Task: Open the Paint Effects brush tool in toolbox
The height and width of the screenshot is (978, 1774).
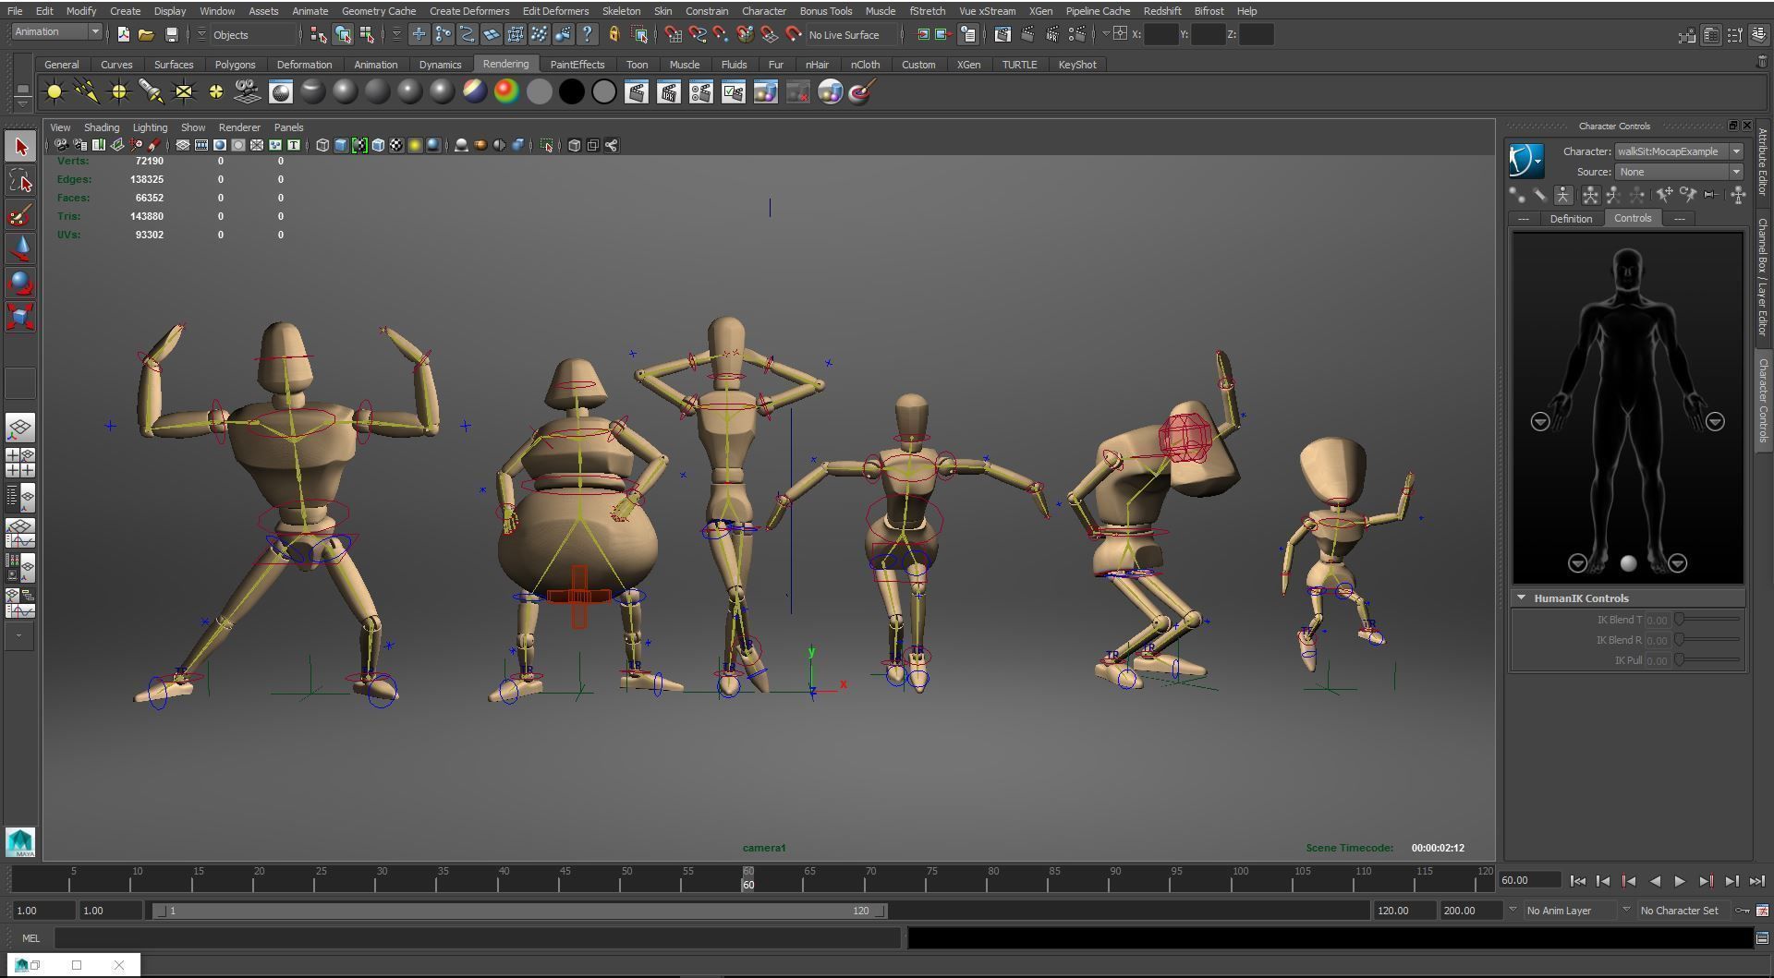Action: (x=20, y=215)
